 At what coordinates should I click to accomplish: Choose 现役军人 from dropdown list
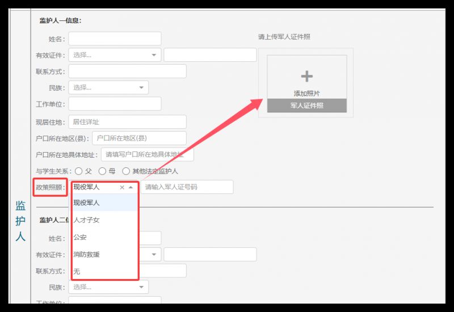pos(104,203)
